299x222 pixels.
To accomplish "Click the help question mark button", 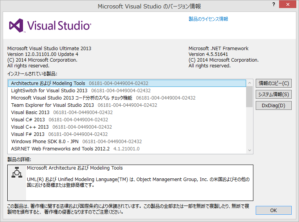I will click(274, 4).
